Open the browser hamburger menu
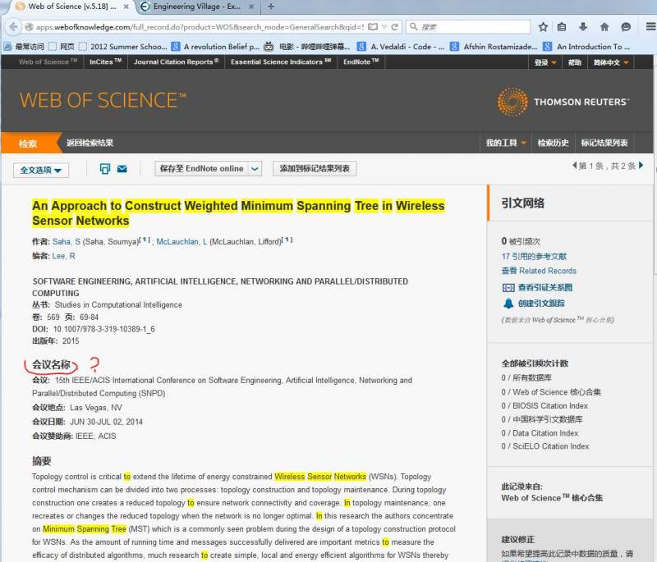Viewport: 657px width, 562px height. point(650,27)
